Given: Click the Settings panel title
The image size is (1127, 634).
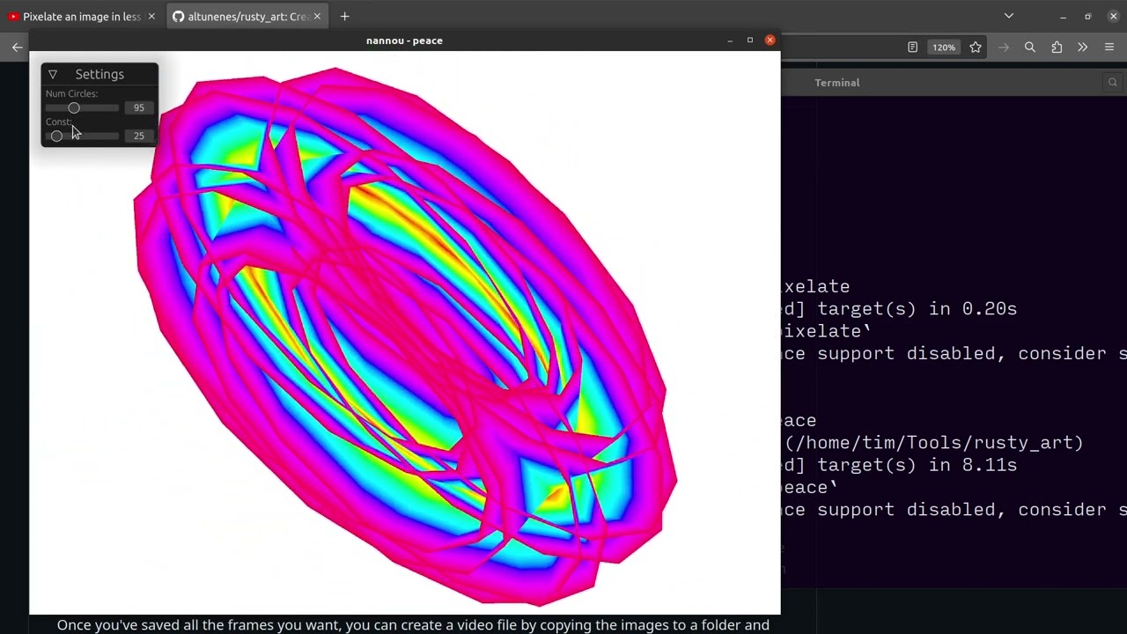Looking at the screenshot, I should pos(99,74).
